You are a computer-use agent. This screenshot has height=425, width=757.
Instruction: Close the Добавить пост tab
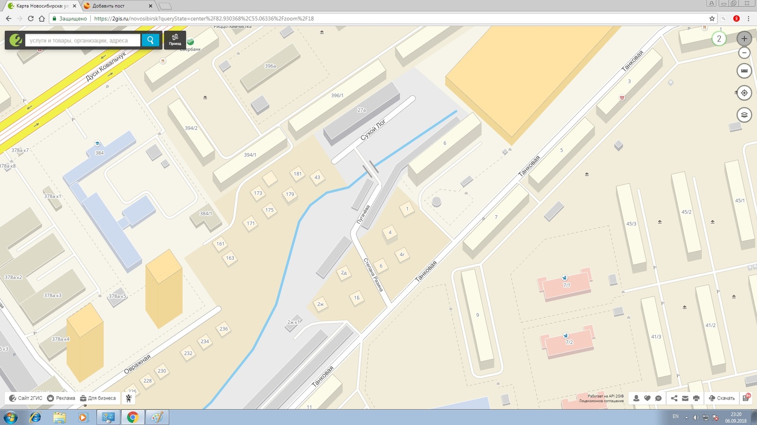(x=150, y=6)
